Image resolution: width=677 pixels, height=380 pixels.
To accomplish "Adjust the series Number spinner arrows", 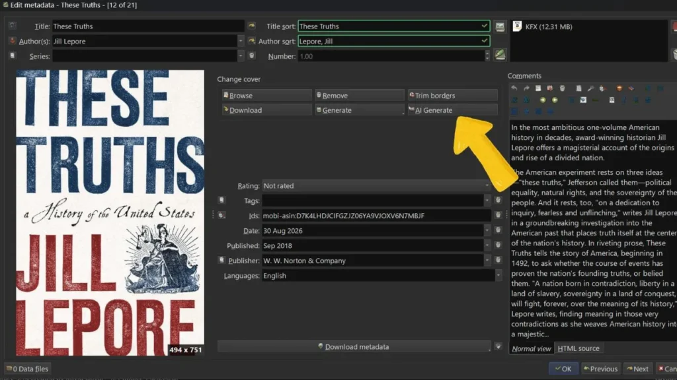I will 487,56.
